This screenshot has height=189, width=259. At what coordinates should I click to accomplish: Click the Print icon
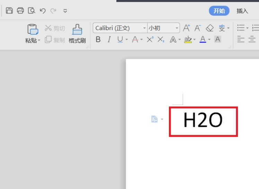tap(20, 11)
